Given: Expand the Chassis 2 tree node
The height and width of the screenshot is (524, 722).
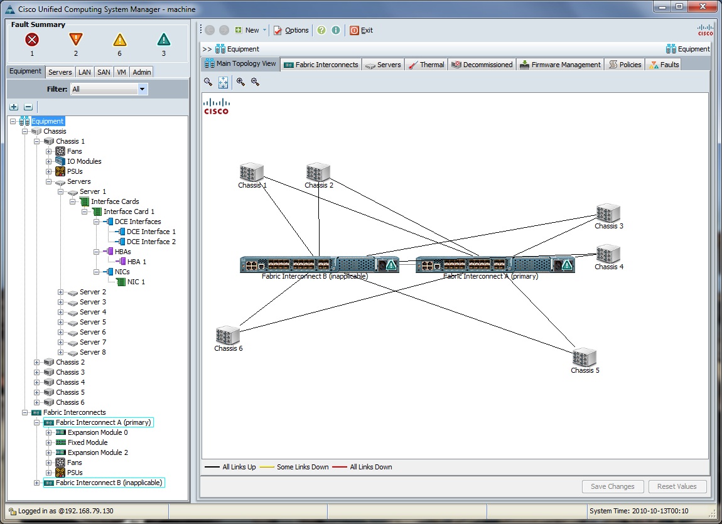Looking at the screenshot, I should (37, 362).
